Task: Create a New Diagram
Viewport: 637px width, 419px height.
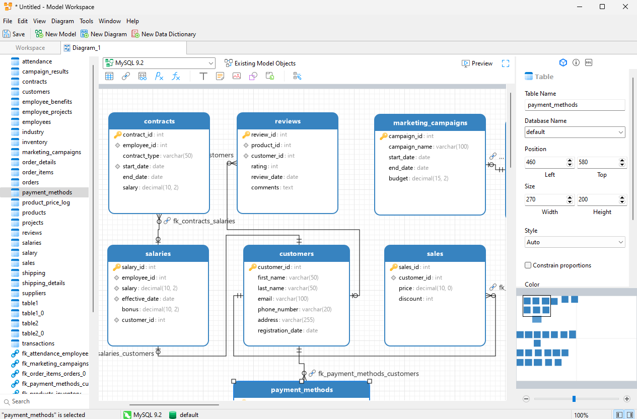Action: click(104, 34)
